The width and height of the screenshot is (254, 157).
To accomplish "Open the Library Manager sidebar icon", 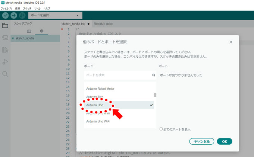I will 5,50.
